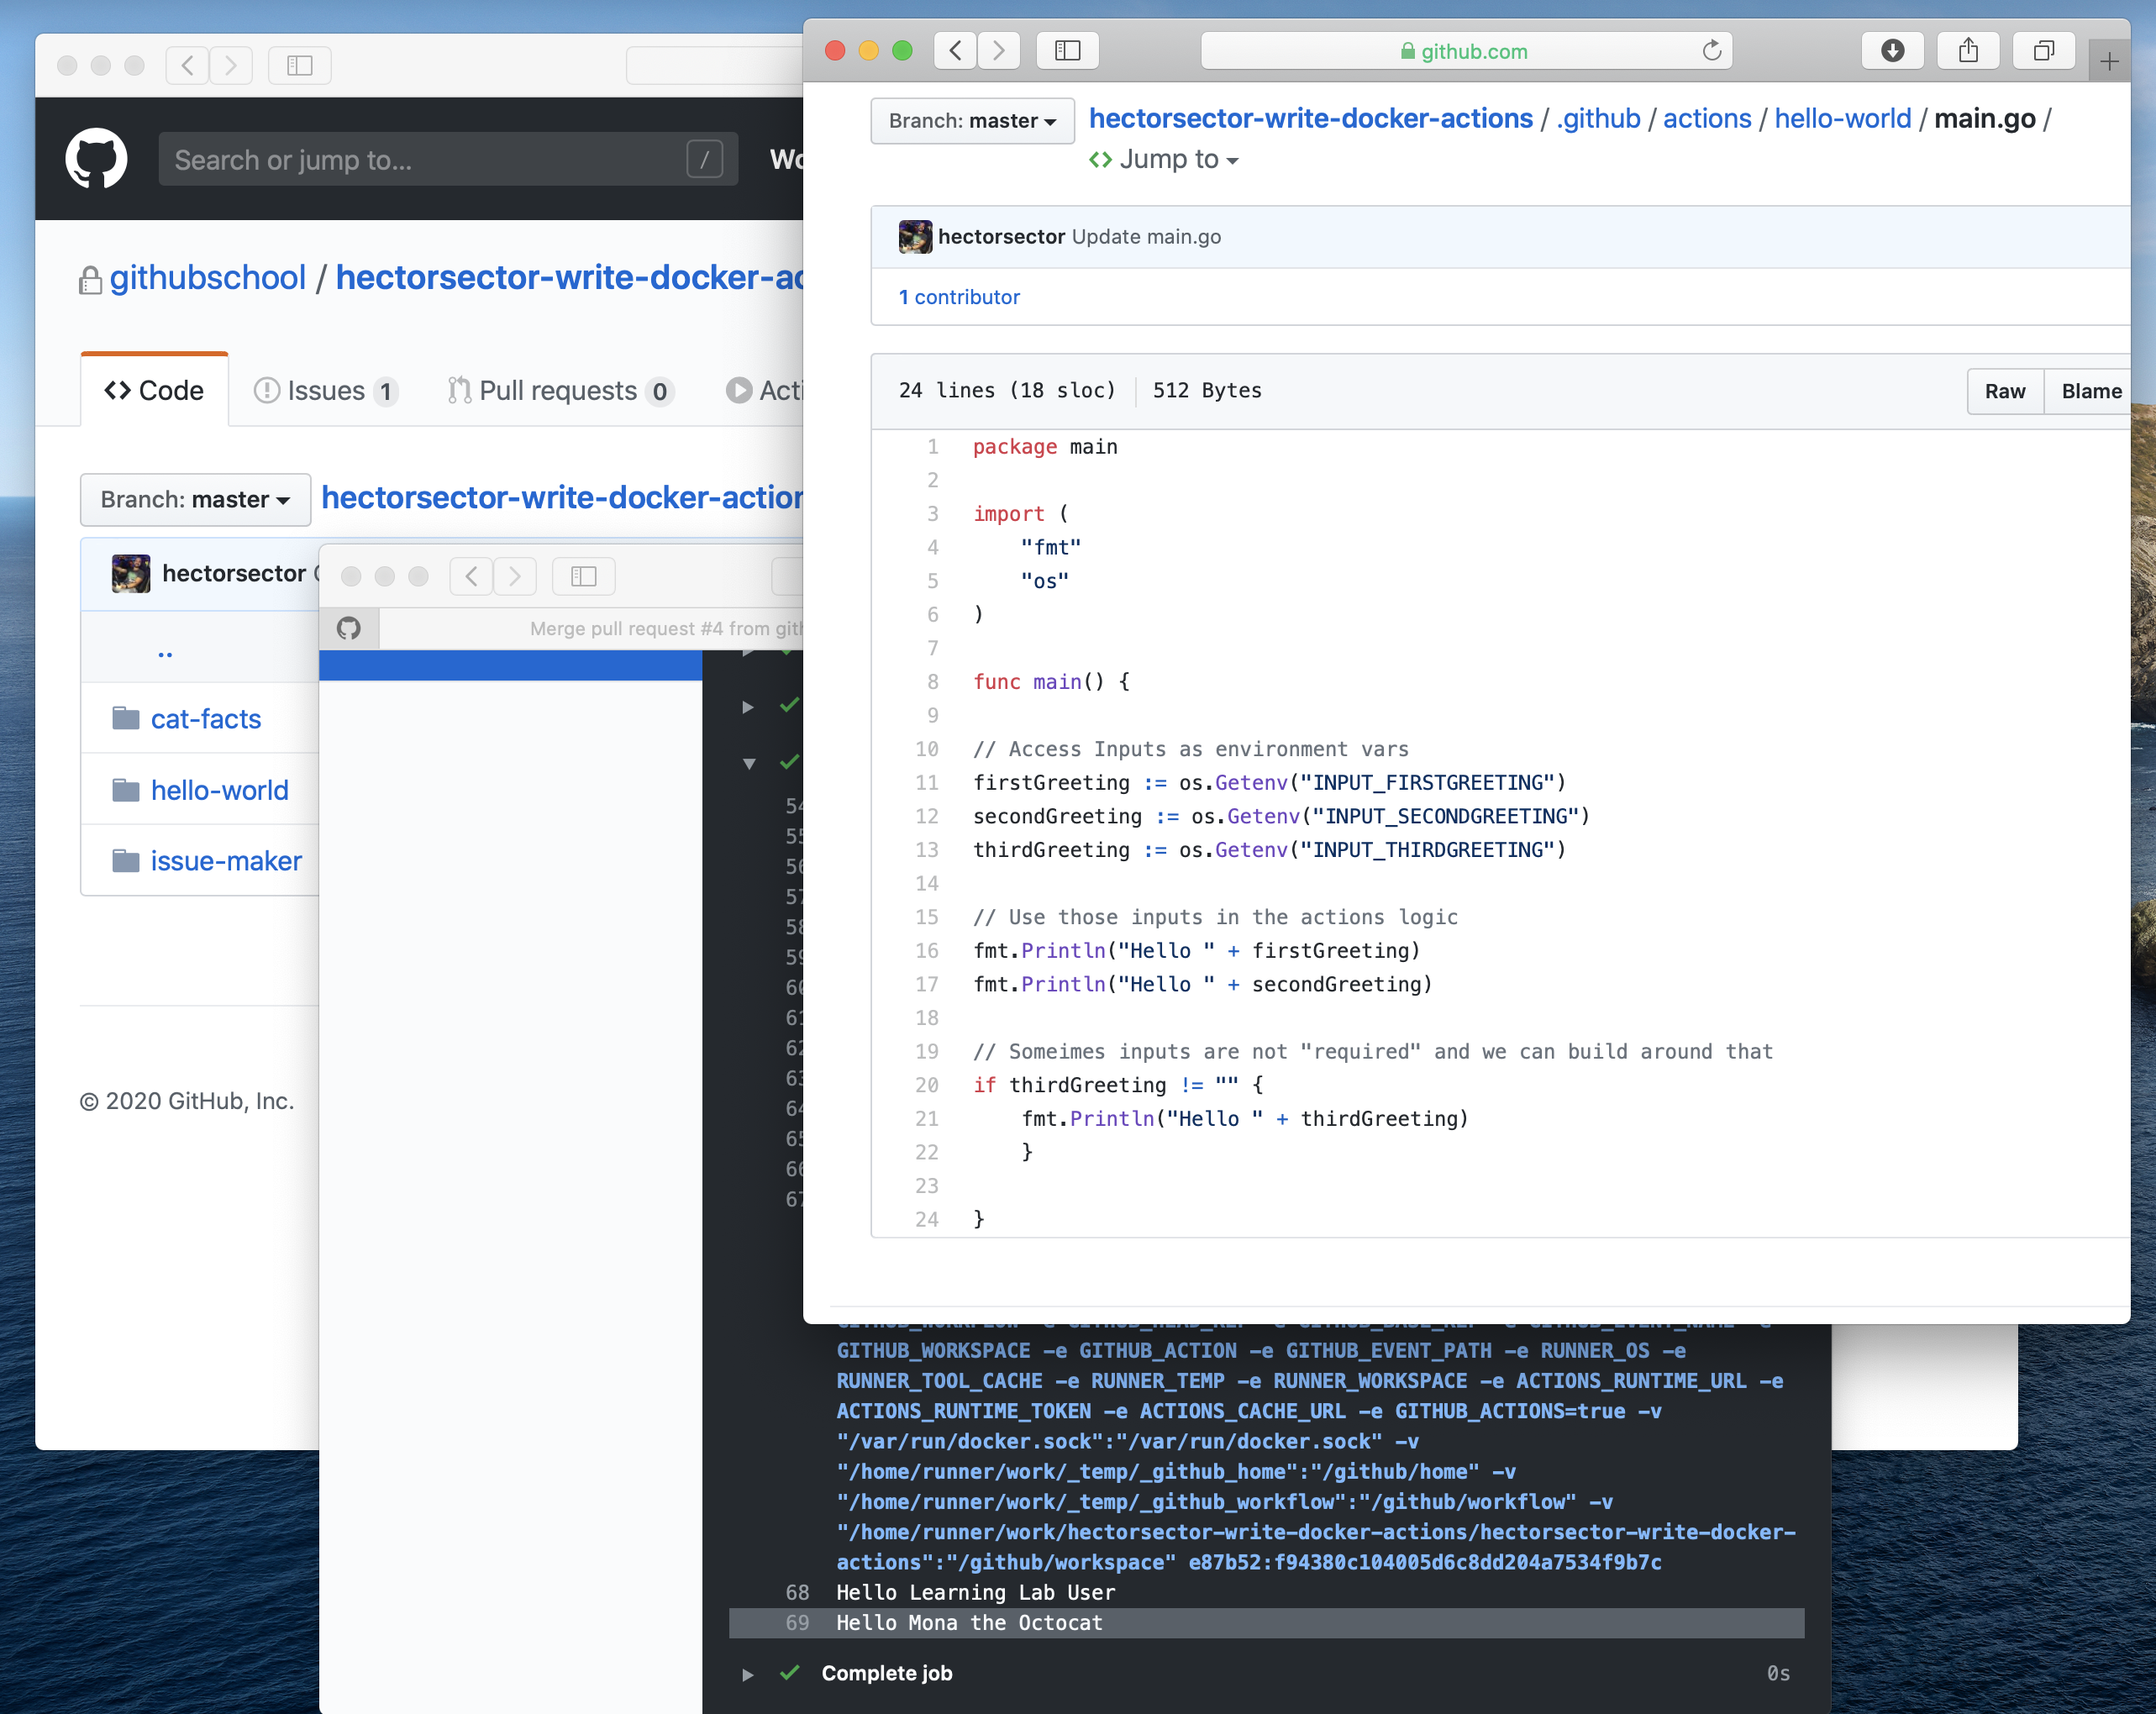Go back in the front Safari window
This screenshot has height=1714, width=2156.
pyautogui.click(x=955, y=50)
